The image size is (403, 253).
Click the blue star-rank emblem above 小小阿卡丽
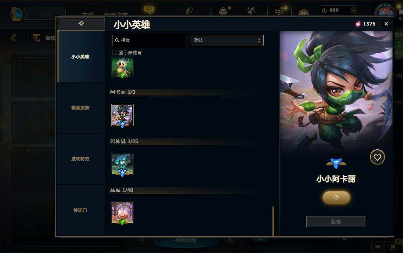tap(336, 163)
